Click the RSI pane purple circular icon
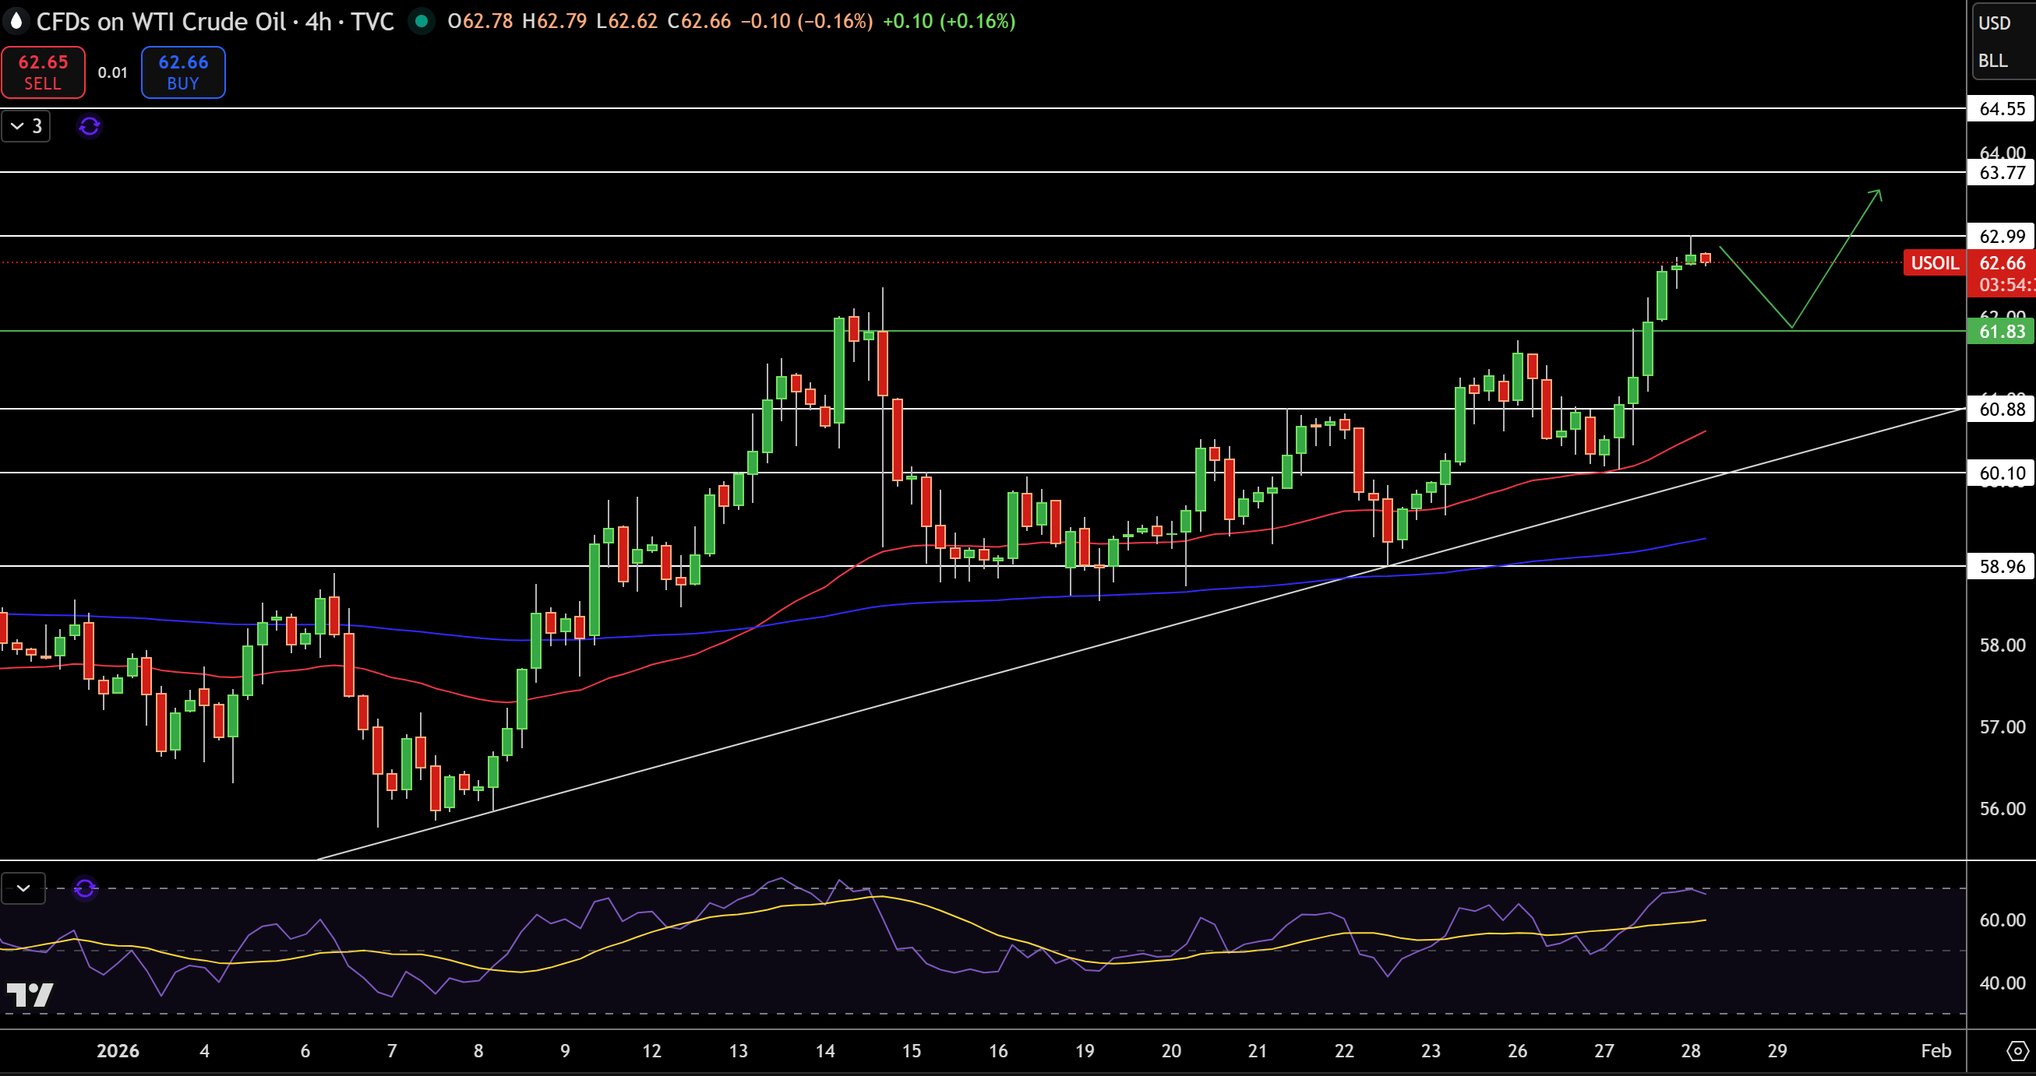 86,889
